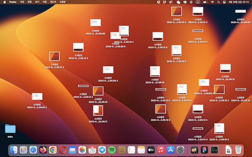Open Safari from the Dock

click(x=33, y=150)
